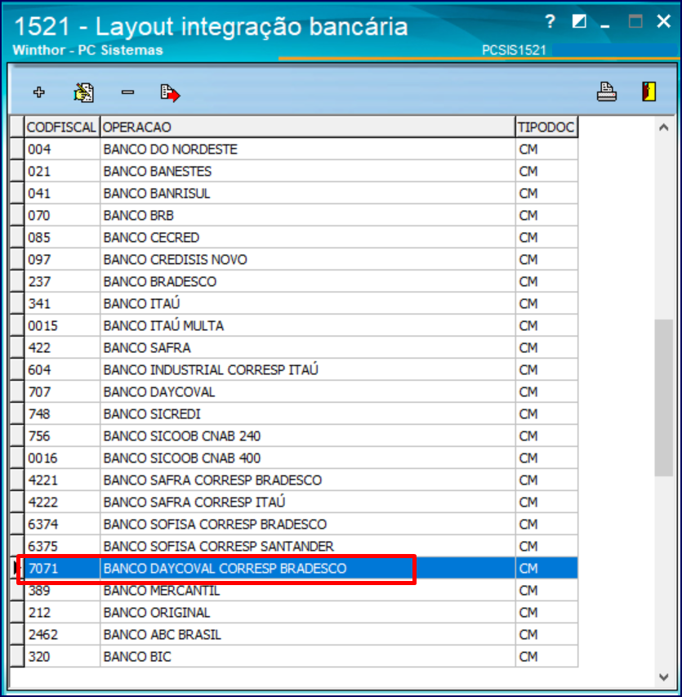This screenshot has width=682, height=697.
Task: Select the BANCO SAFRA row with code 422
Action: pos(294,347)
